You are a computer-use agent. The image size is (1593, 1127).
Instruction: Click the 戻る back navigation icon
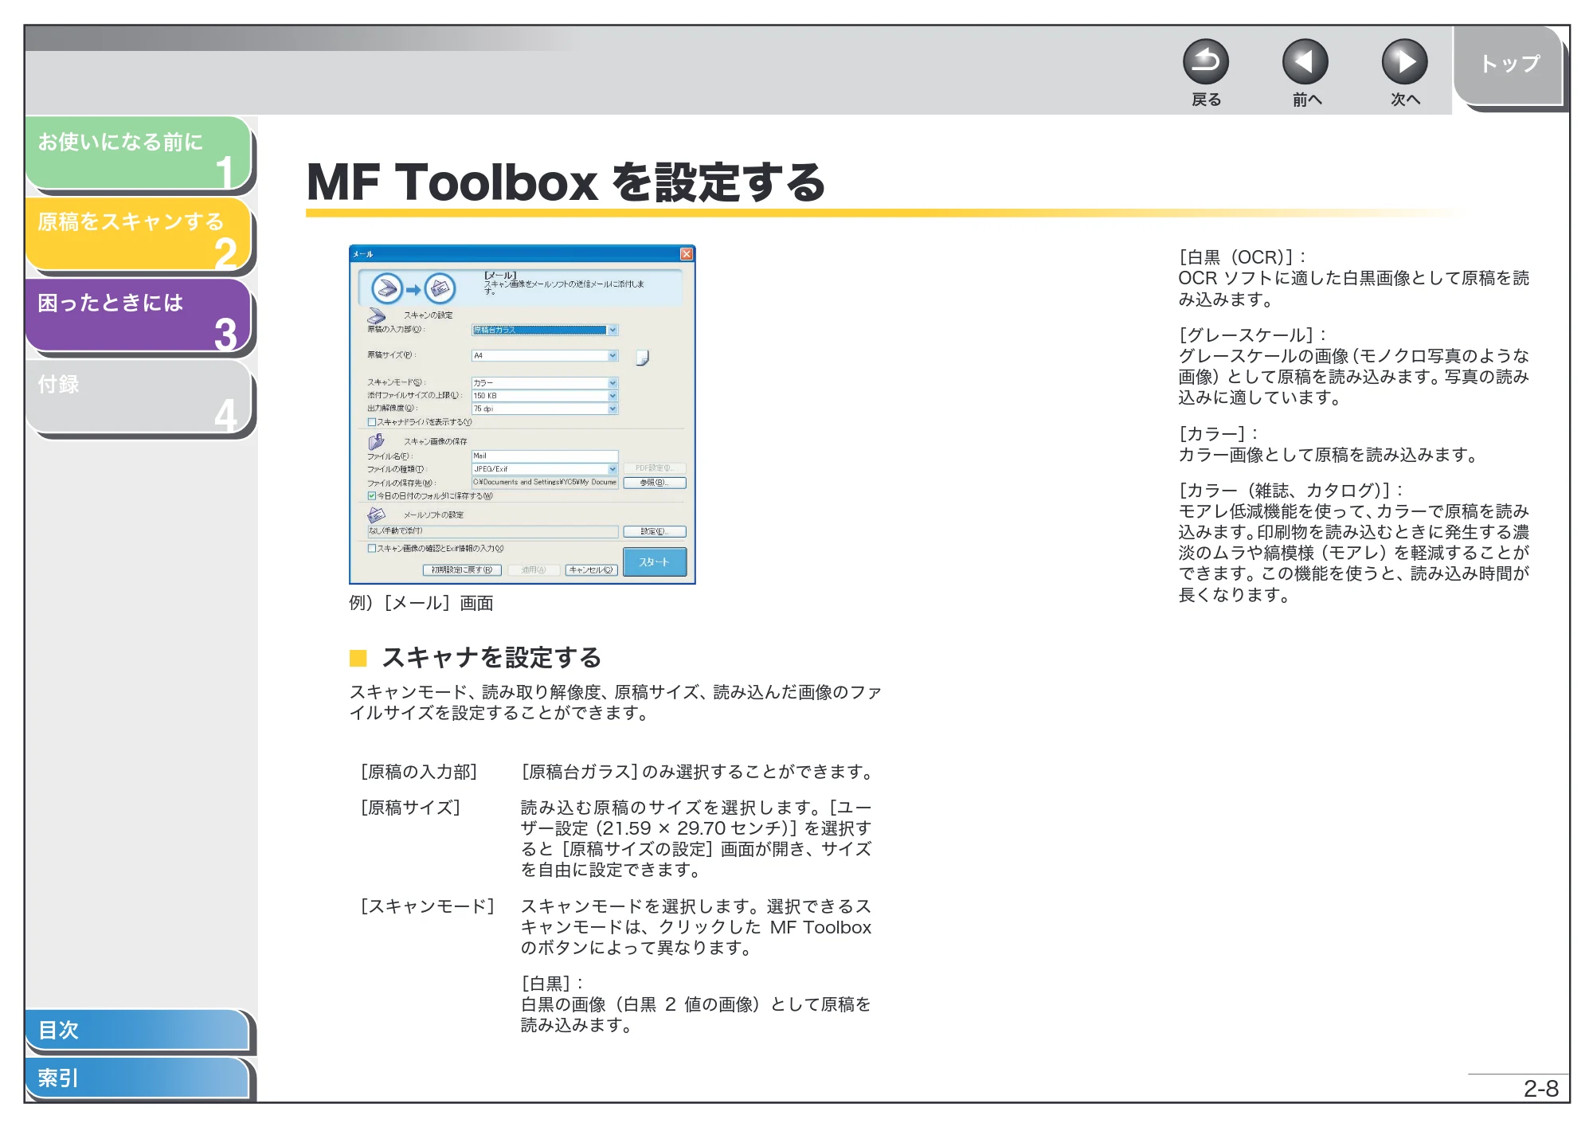[x=1205, y=62]
